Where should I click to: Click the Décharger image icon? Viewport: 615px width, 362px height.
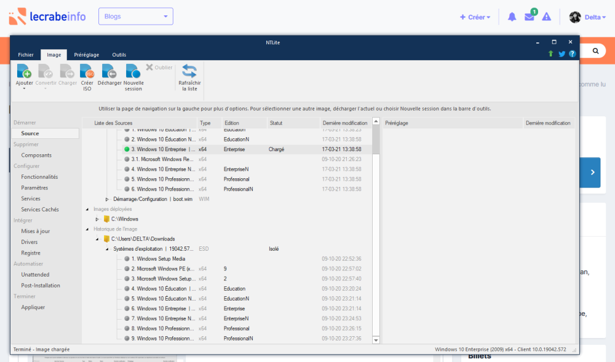pos(109,72)
